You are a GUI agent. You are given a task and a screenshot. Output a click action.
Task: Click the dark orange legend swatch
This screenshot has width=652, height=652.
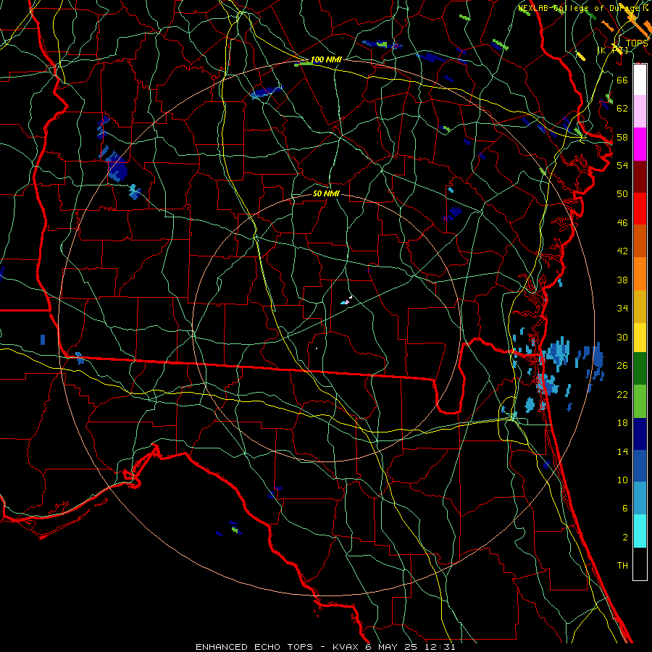tap(640, 241)
